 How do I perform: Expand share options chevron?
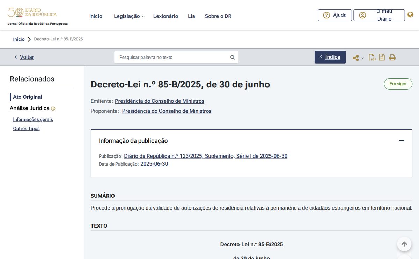coord(362,58)
